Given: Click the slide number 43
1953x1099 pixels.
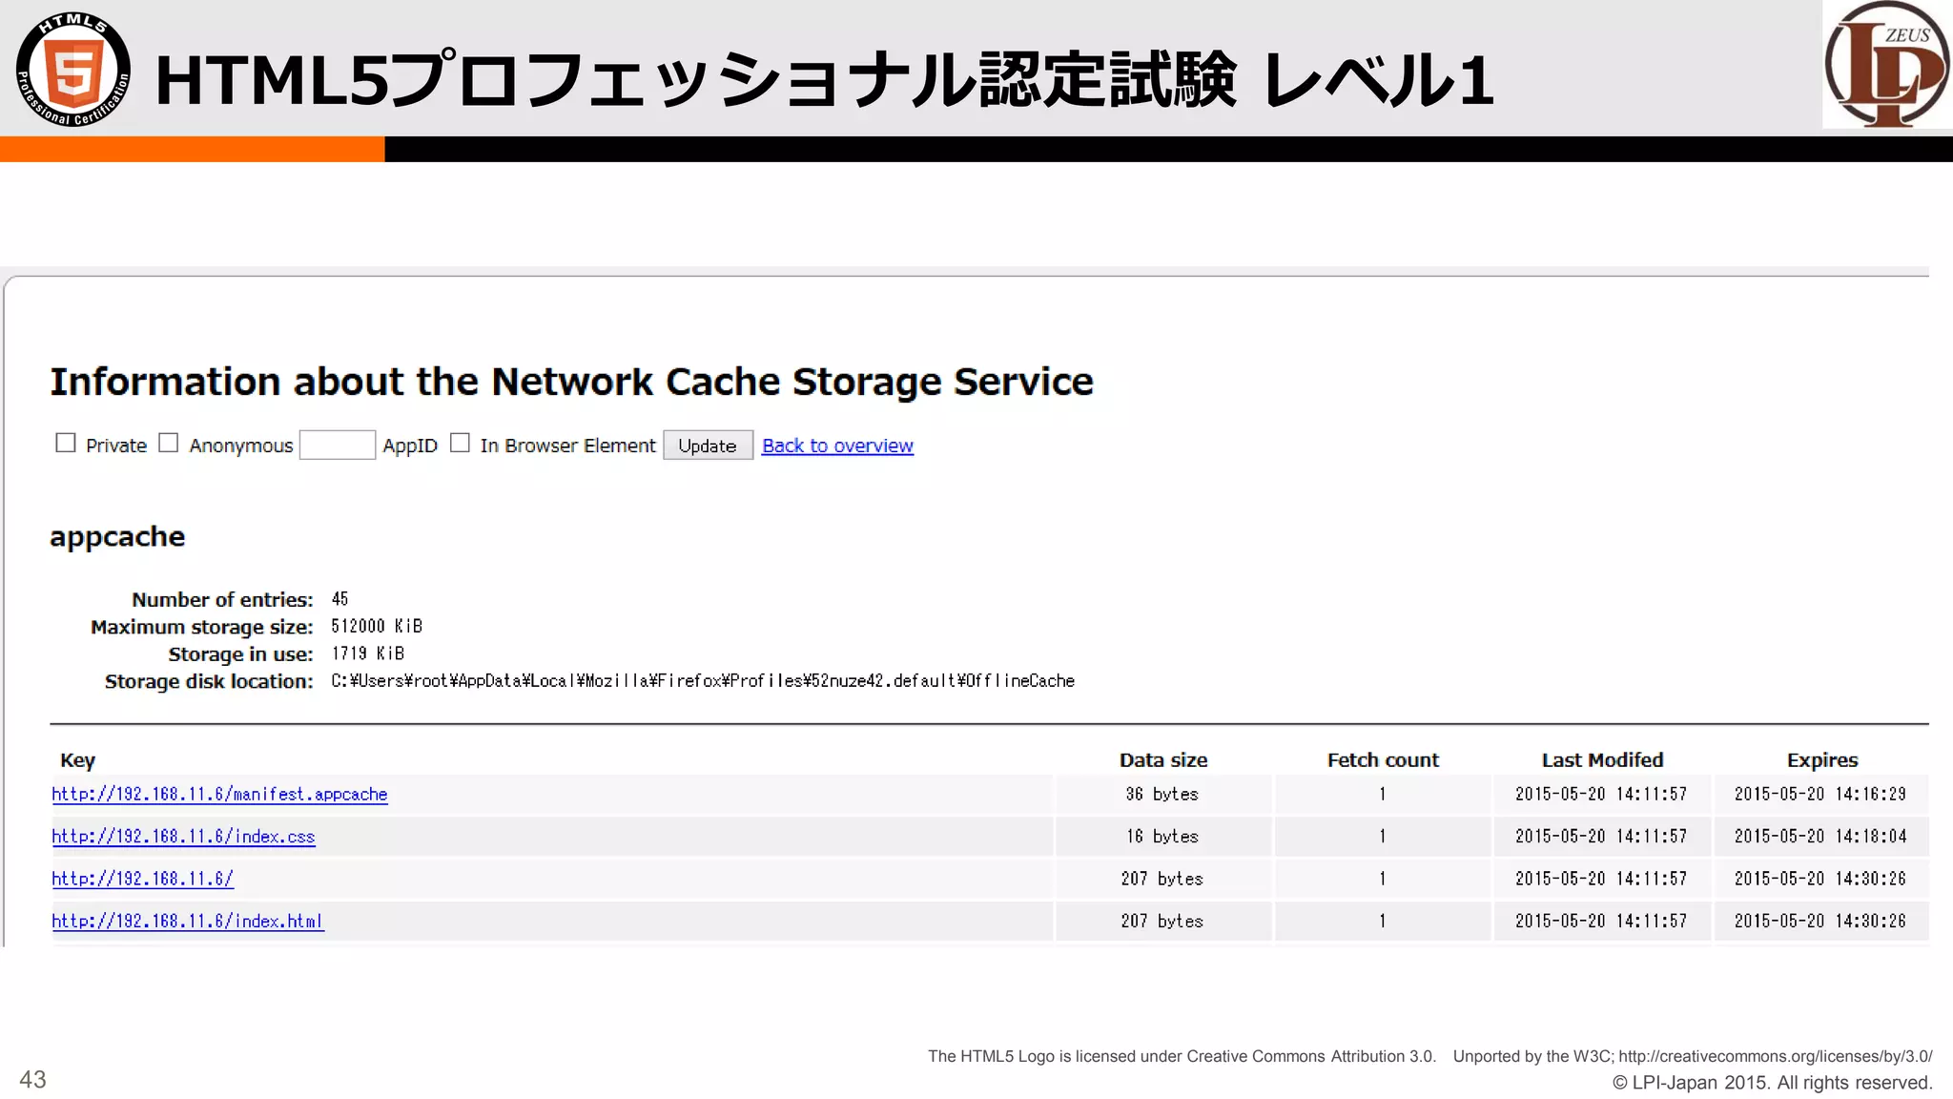Looking at the screenshot, I should (x=32, y=1079).
